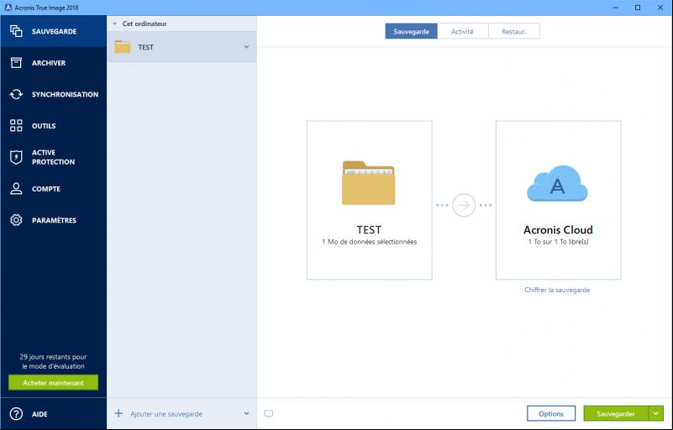Click the Acheter maintenant button
This screenshot has height=430, width=673.
click(x=53, y=382)
